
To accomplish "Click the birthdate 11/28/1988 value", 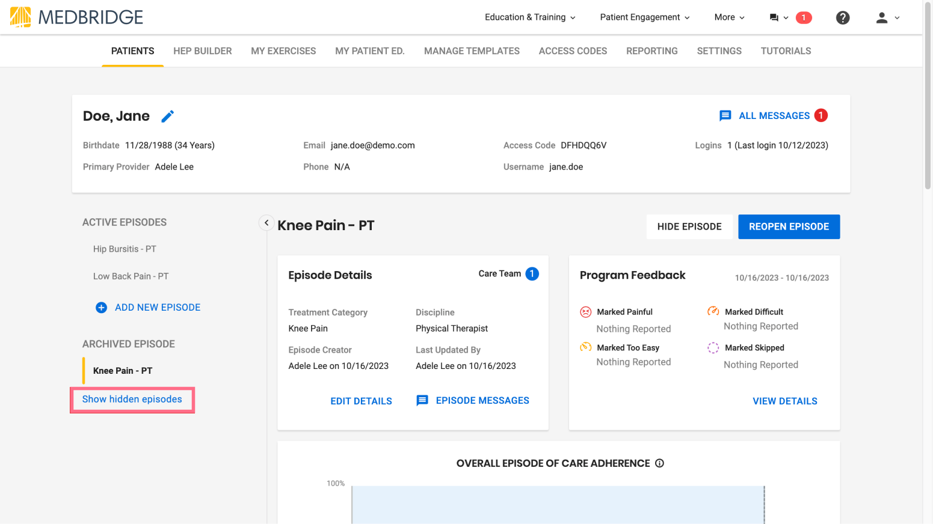I will [x=170, y=145].
